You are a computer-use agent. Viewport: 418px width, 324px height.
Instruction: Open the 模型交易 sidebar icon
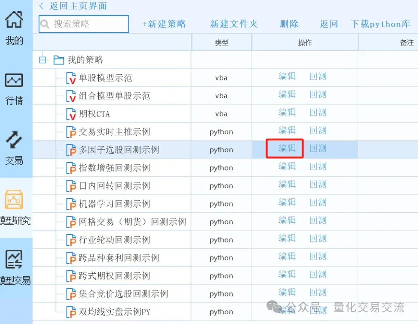pos(14,259)
